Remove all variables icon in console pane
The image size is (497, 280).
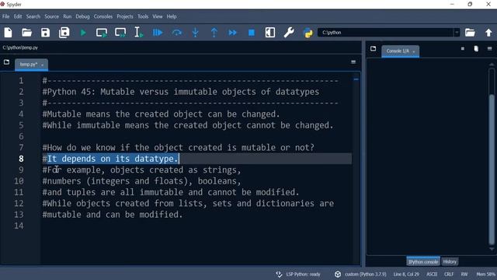click(x=476, y=48)
